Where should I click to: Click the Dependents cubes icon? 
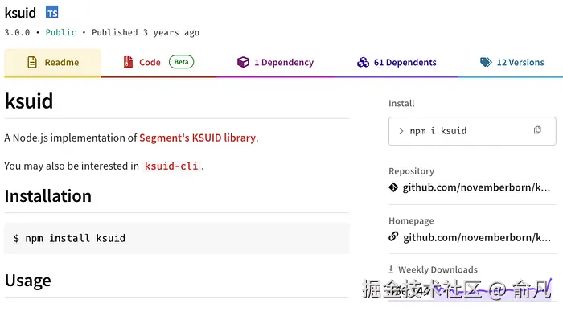pos(363,62)
